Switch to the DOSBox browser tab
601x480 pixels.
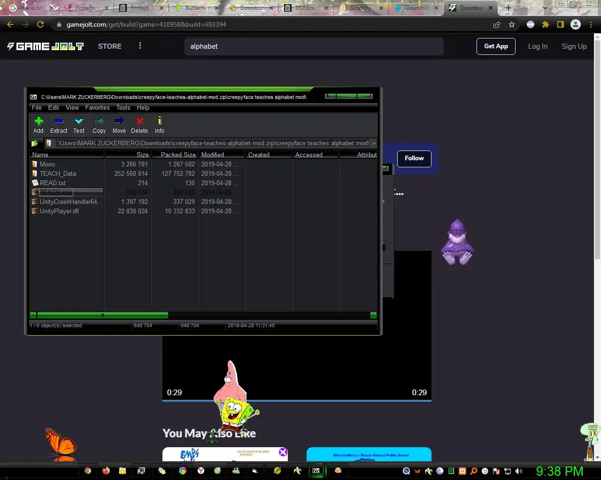[306, 8]
